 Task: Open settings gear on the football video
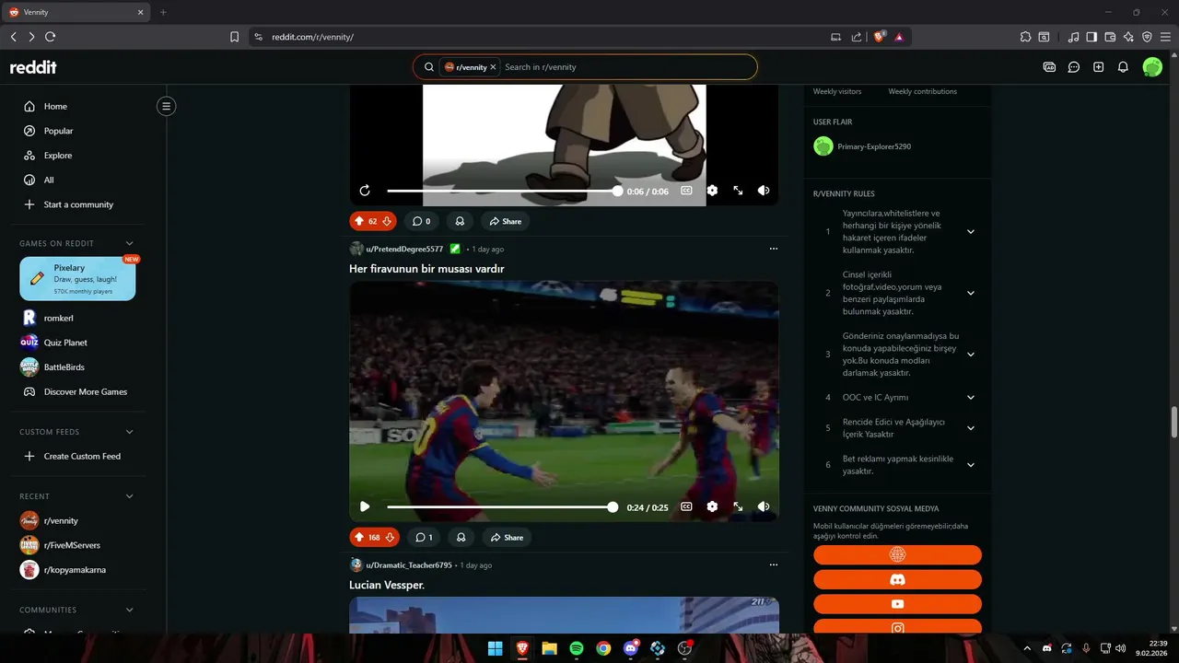(x=712, y=506)
